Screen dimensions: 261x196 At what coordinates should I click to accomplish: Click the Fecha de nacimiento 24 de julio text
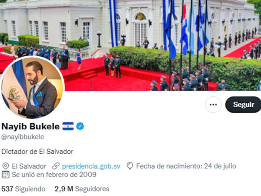pyautogui.click(x=186, y=166)
